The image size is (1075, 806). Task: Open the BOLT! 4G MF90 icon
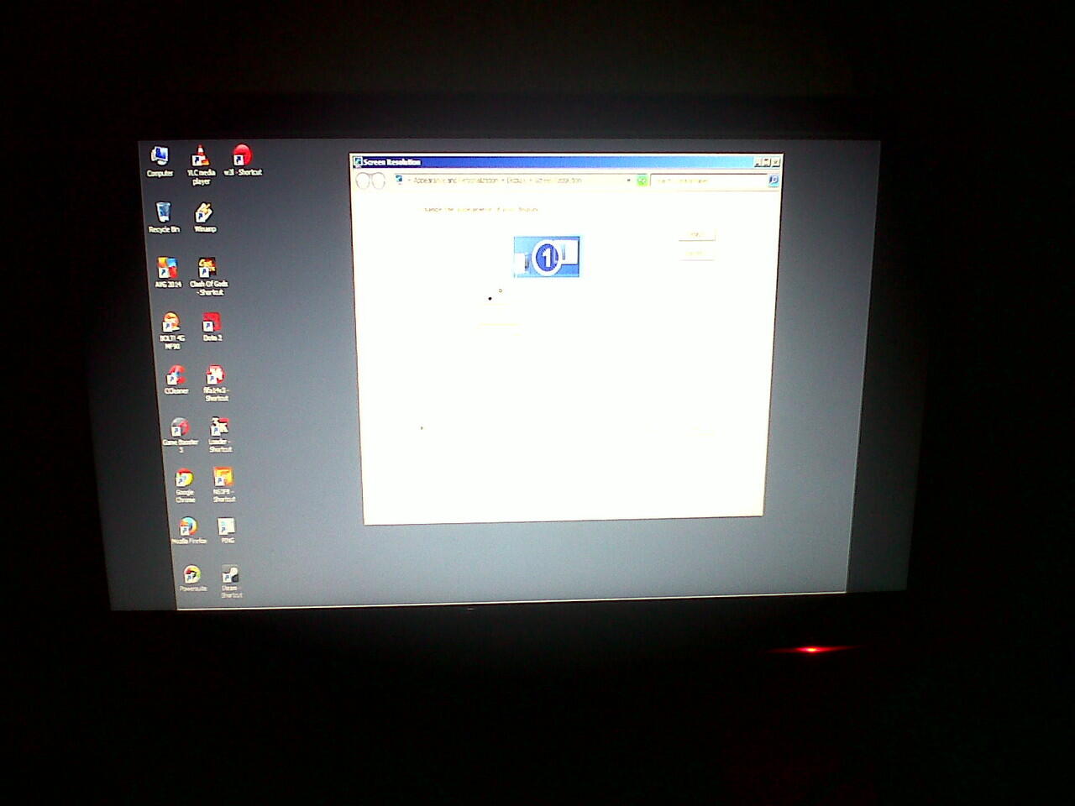(x=170, y=331)
